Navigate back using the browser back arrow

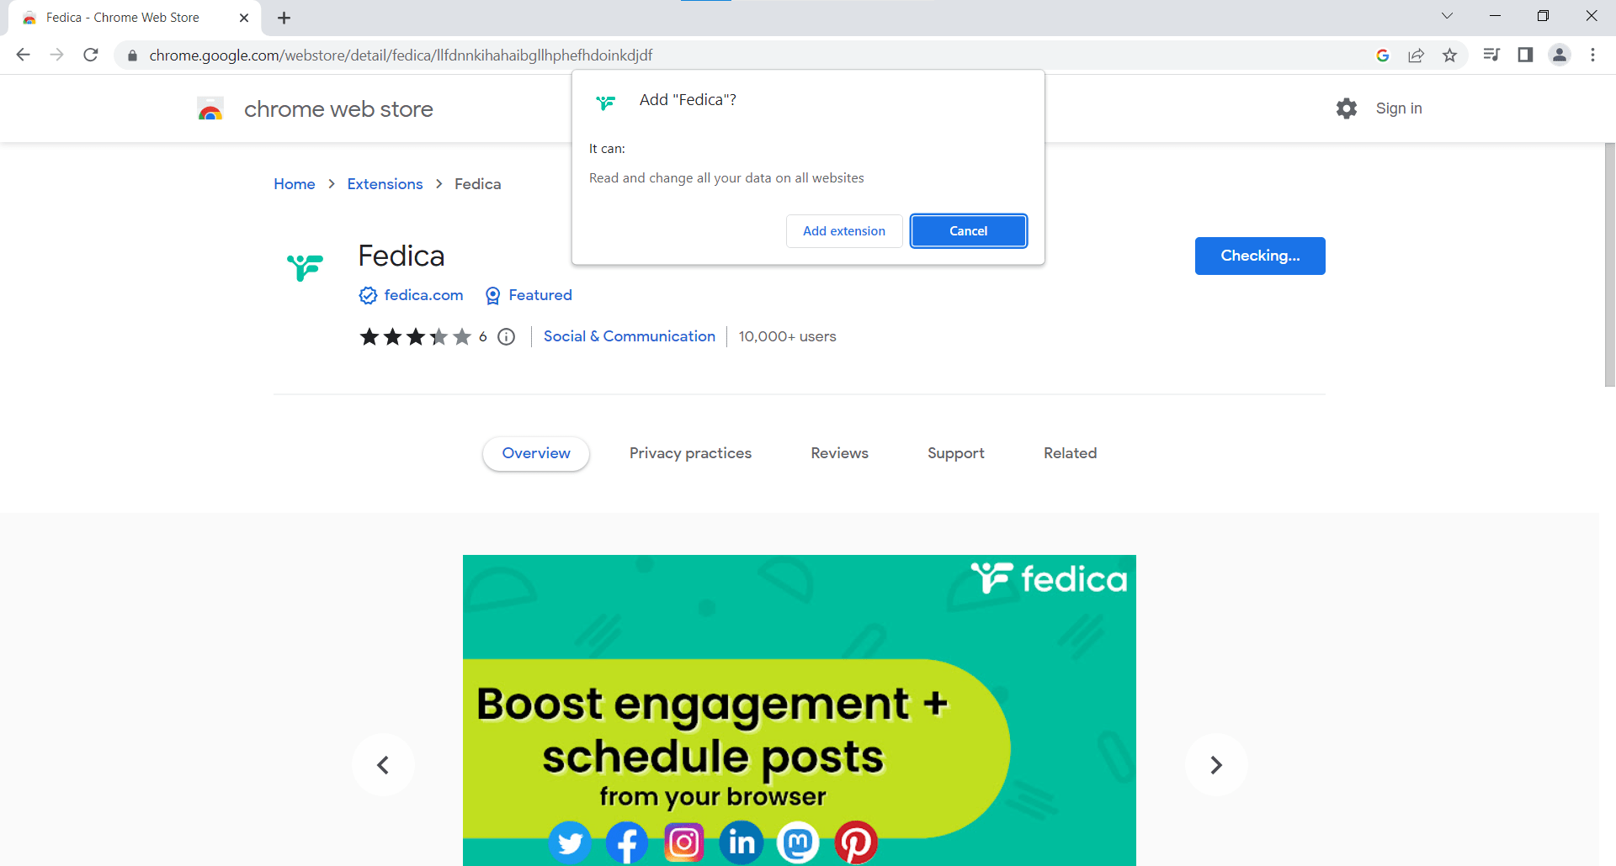(23, 55)
